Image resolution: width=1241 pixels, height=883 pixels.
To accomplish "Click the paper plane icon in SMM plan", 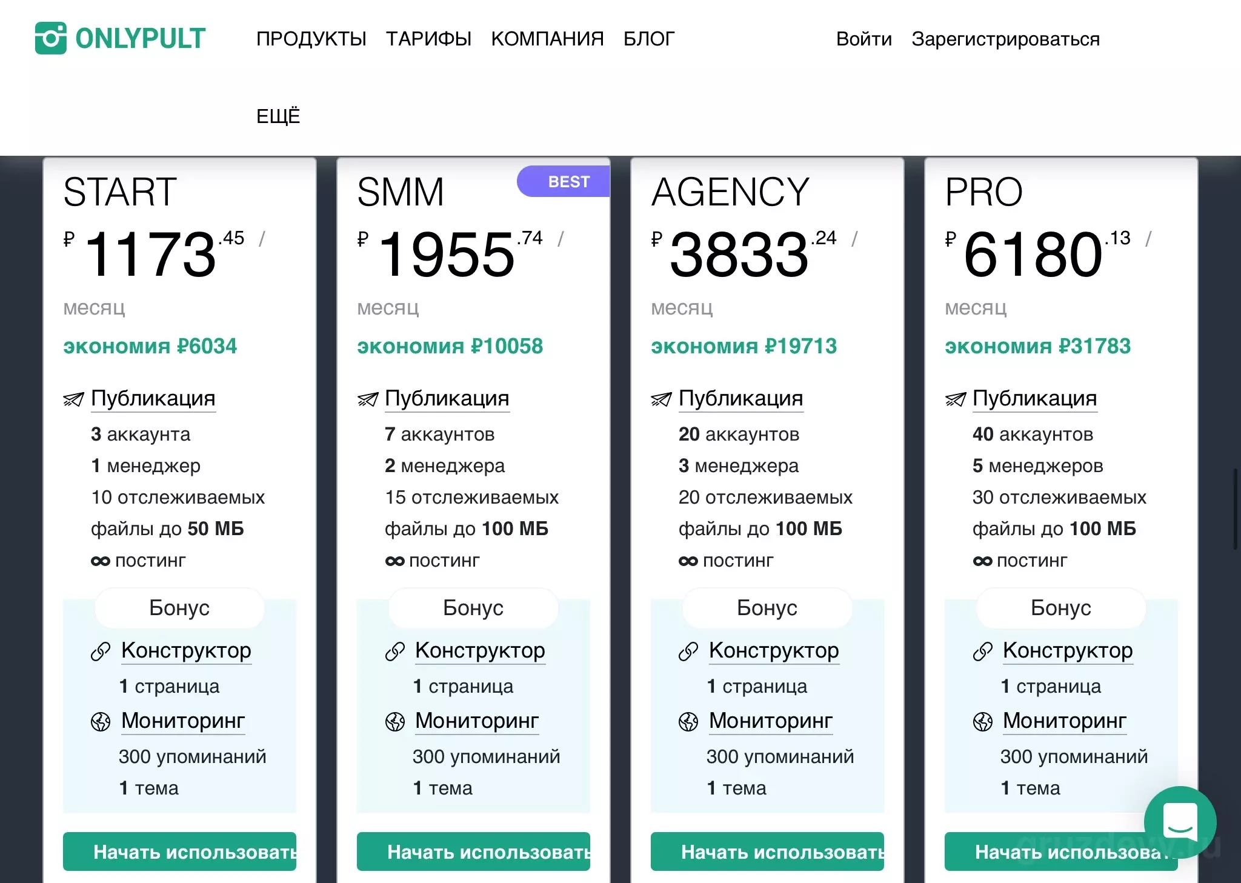I will tap(367, 399).
